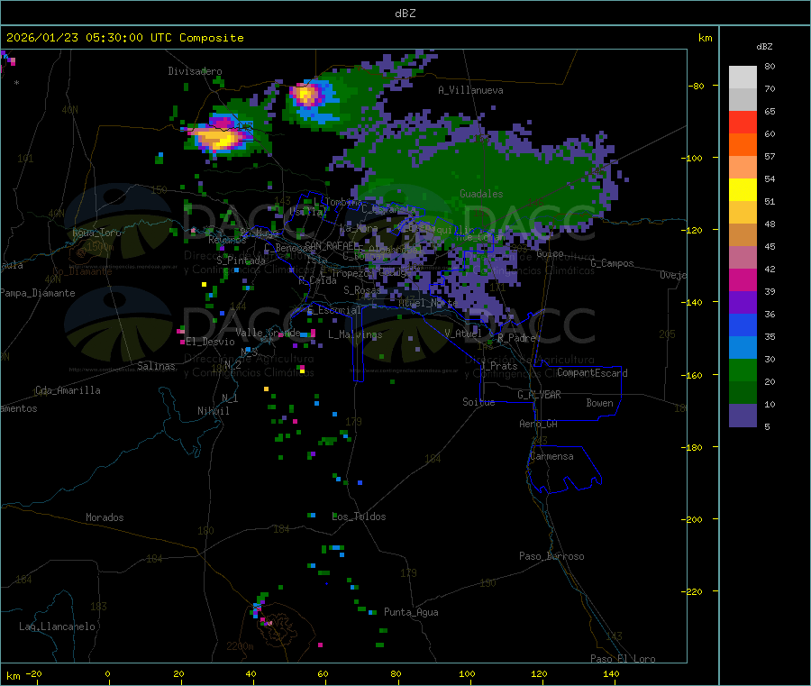The width and height of the screenshot is (811, 686).
Task: Select the 35 dBZ blue legend swatch
Action: click(743, 325)
